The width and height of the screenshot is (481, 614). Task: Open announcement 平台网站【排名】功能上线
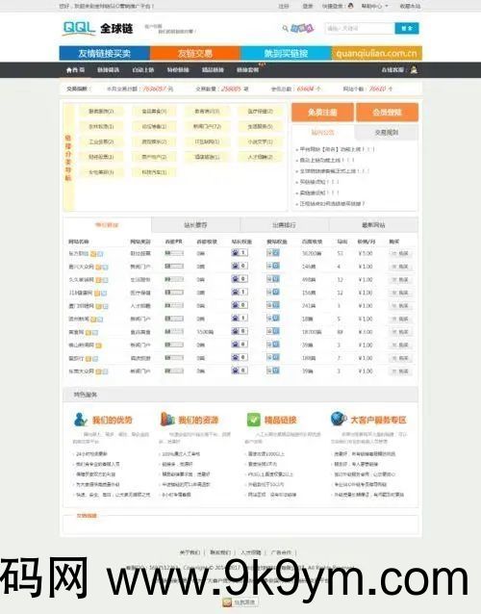[338, 149]
